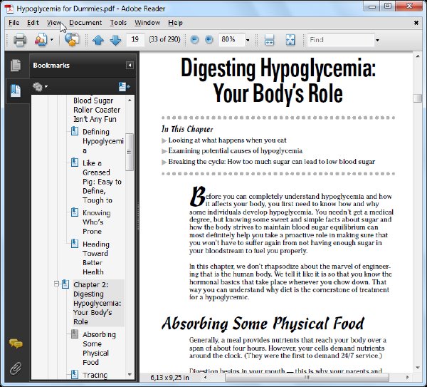This screenshot has width=427, height=387.
Task: Open the Edit menu
Action: pyautogui.click(x=33, y=23)
